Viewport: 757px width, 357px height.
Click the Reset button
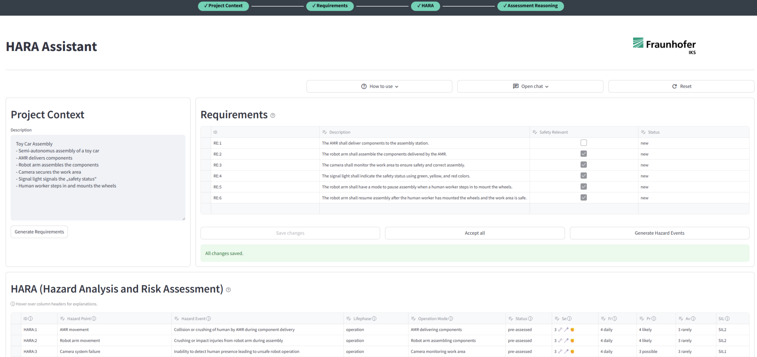point(681,86)
